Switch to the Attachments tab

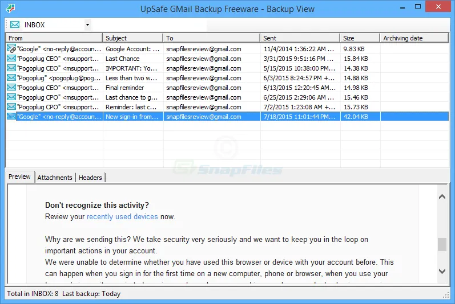pyautogui.click(x=55, y=178)
